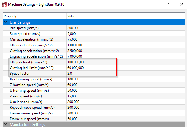Edit Idle speed value 200,000
Viewport: 187px width, 127px height.
click(73, 28)
